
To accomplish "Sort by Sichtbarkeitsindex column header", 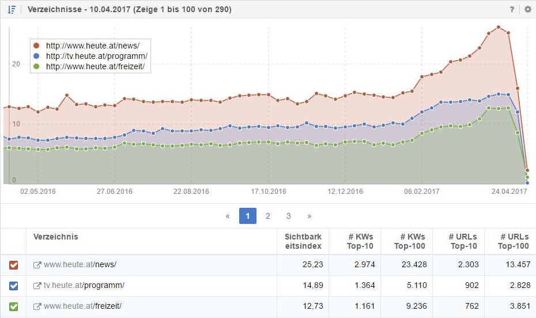I will (303, 241).
